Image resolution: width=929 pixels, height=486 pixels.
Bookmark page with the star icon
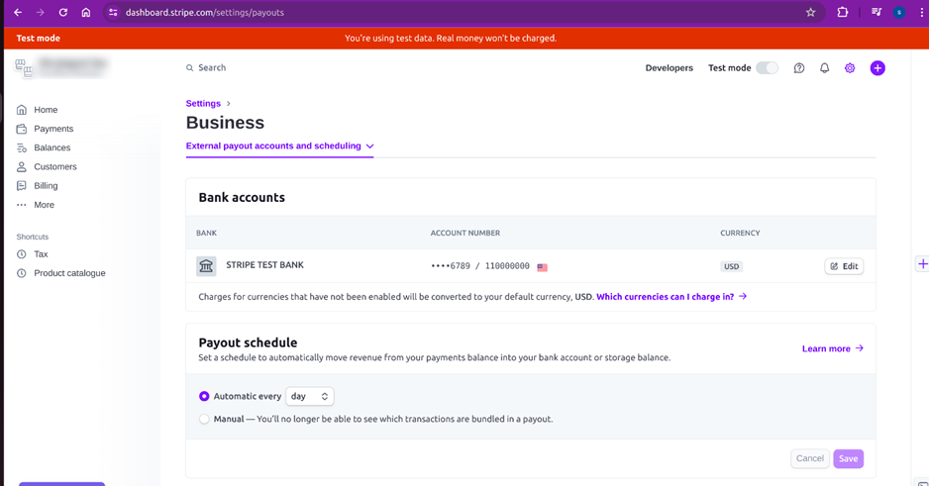tap(810, 13)
